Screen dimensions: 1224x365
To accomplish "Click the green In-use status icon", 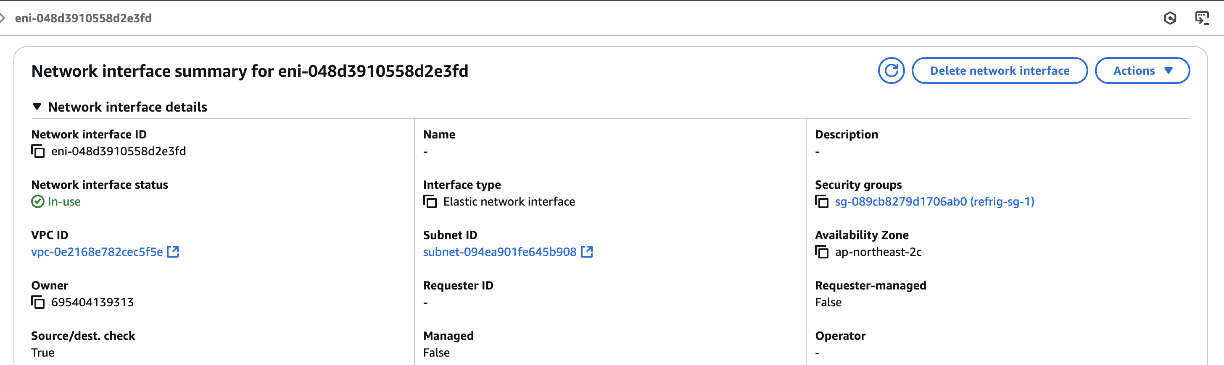I will pos(37,201).
